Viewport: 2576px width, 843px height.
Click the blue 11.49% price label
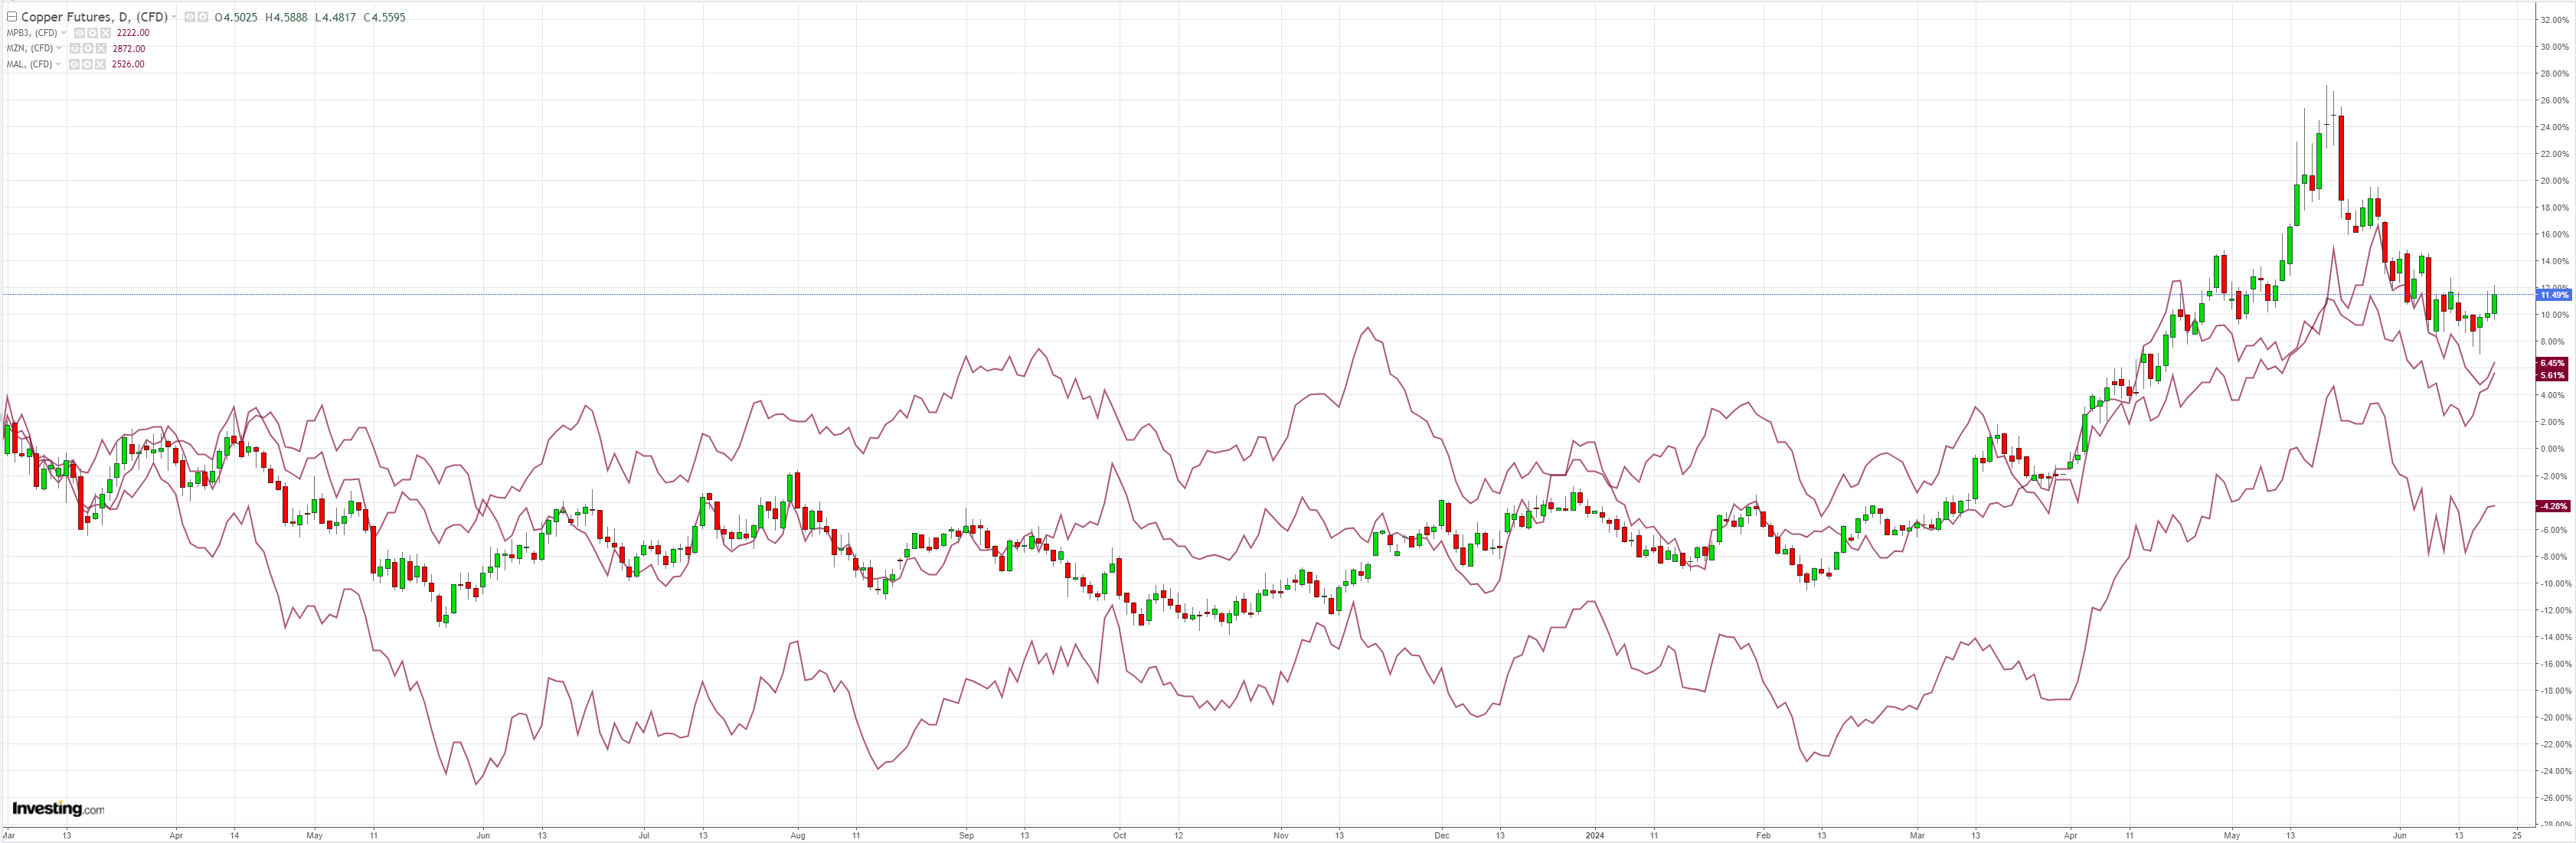(x=2553, y=295)
